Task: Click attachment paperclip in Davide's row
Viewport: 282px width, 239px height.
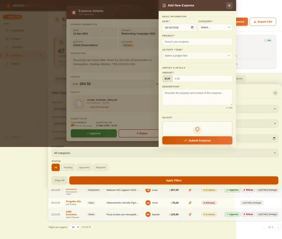Action: [x=190, y=214]
